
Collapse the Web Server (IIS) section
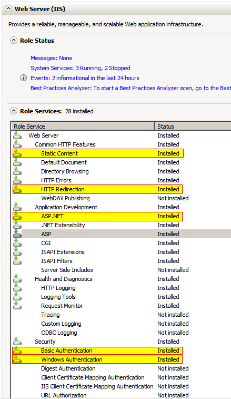pyautogui.click(x=8, y=8)
